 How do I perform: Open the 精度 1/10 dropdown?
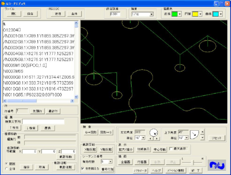click(151, 14)
